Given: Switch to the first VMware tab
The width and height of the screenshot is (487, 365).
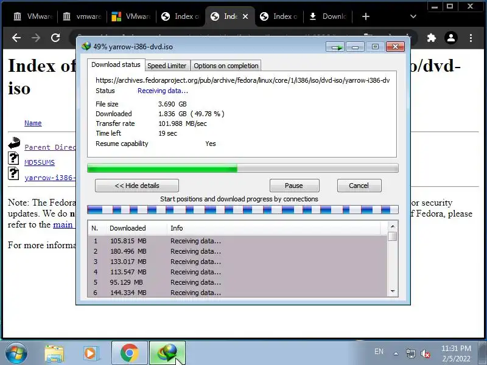Looking at the screenshot, I should click(33, 16).
